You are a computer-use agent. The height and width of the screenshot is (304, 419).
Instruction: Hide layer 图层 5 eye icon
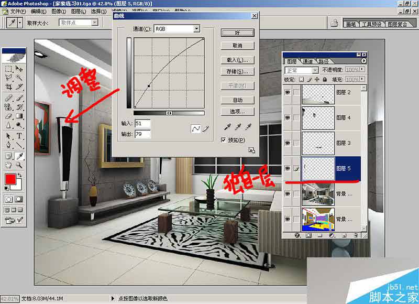(288, 168)
